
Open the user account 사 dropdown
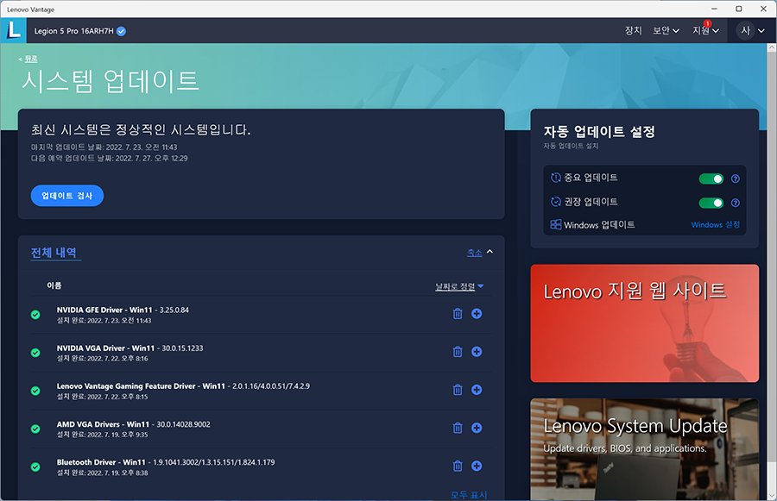coord(750,31)
